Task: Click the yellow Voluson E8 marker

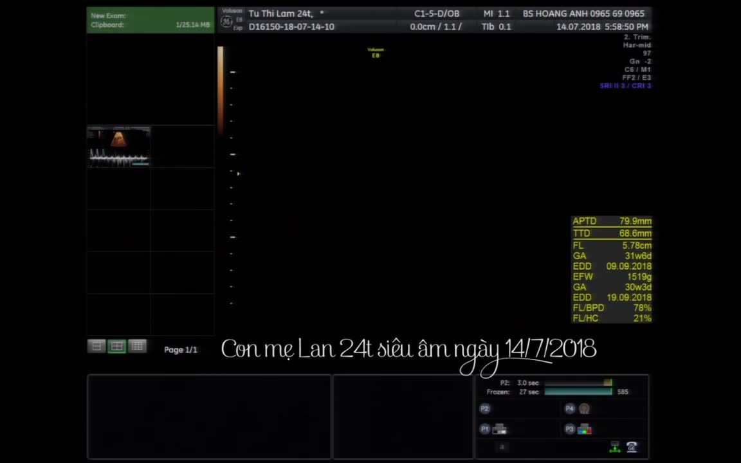Action: click(376, 53)
